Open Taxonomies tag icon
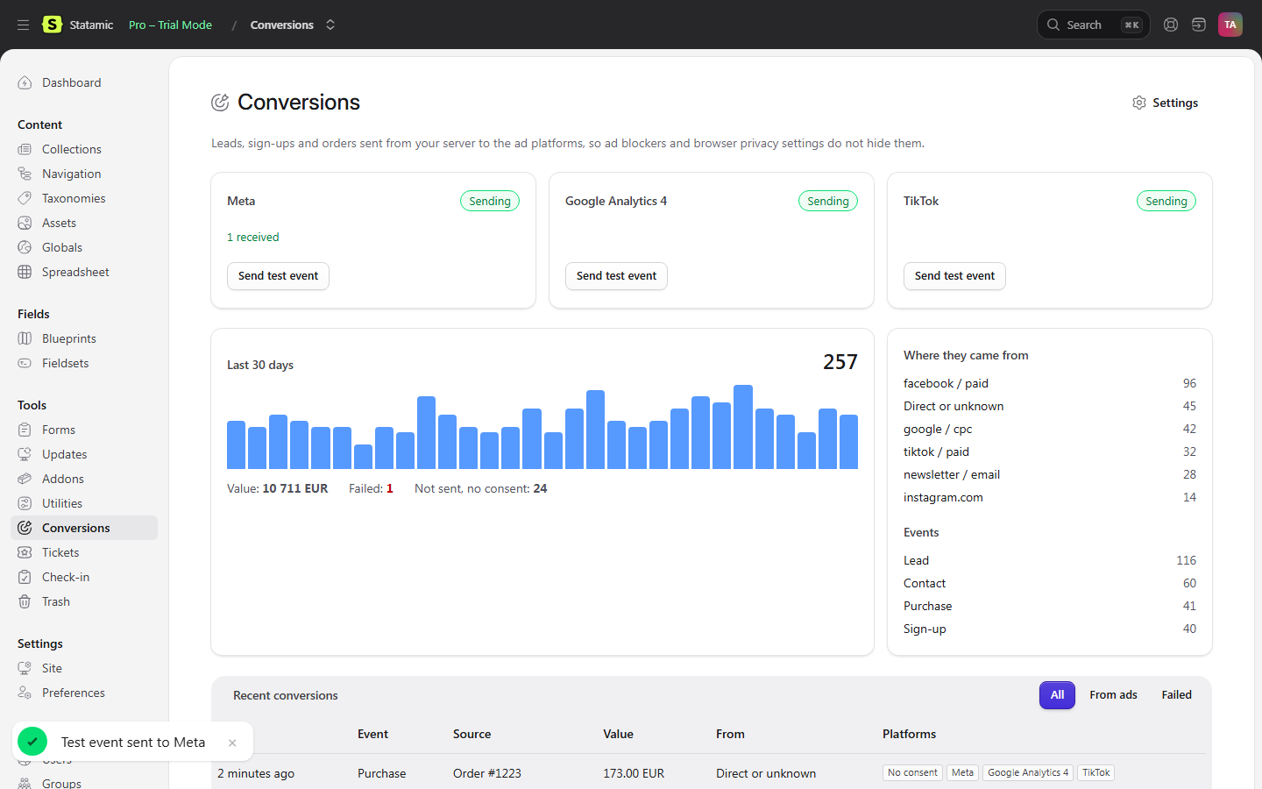 [25, 198]
